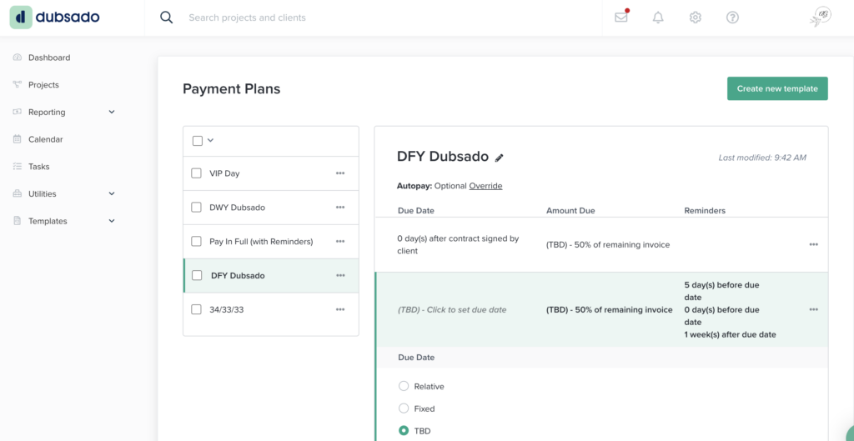Open options for VIP Day plan
Viewport: 854px width, 441px height.
pos(340,173)
